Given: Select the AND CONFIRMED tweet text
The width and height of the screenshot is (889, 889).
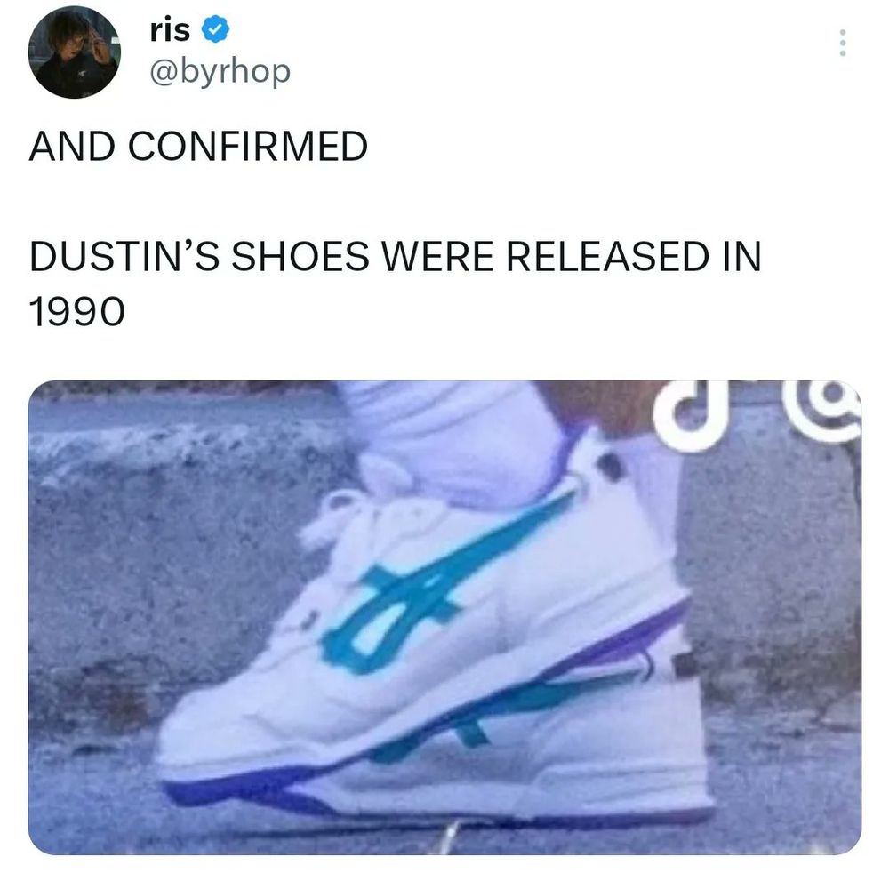Looking at the screenshot, I should (x=198, y=147).
